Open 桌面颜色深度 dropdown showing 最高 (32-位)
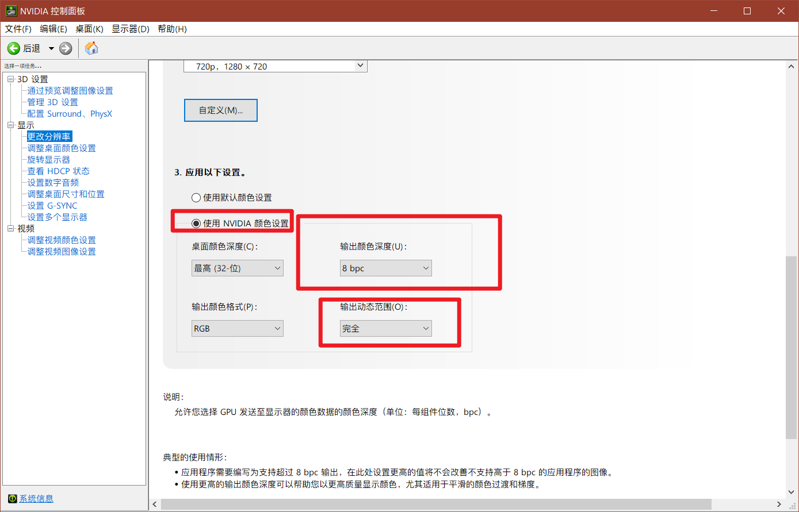The width and height of the screenshot is (799, 512). pyautogui.click(x=238, y=268)
